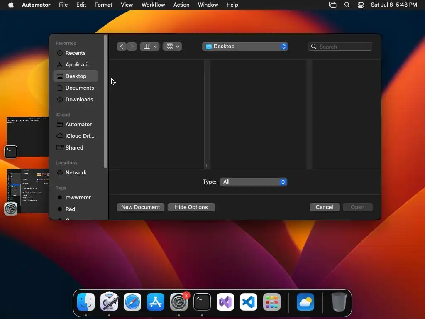
Task: Open the column view mode dropdown
Action: (x=150, y=47)
